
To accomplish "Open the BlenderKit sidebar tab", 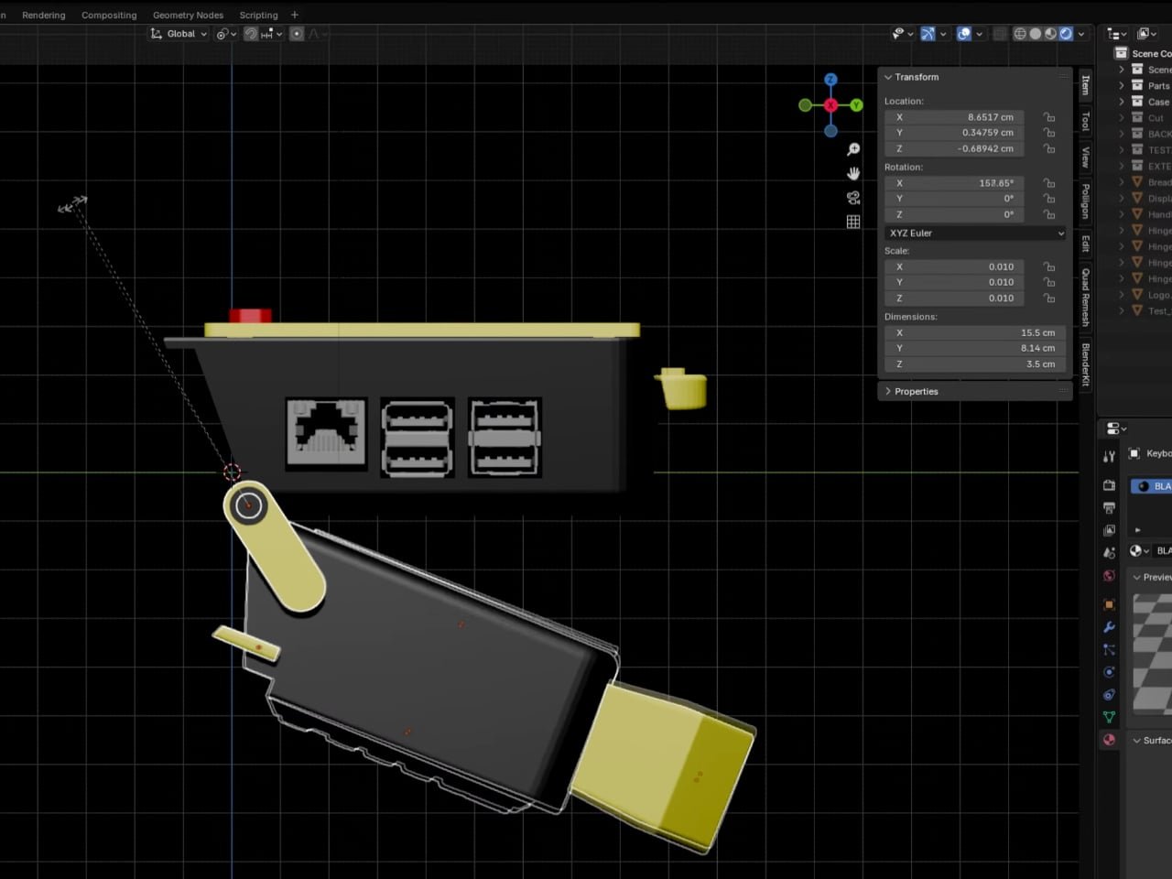I will pyautogui.click(x=1086, y=364).
